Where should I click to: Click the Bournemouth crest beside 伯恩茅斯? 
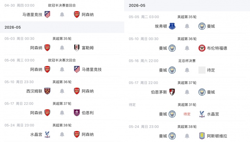pos(172,92)
